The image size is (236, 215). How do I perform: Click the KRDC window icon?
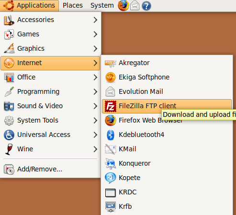click(x=110, y=192)
